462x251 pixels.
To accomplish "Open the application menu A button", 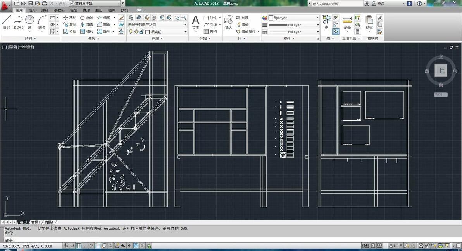I will click(5, 5).
